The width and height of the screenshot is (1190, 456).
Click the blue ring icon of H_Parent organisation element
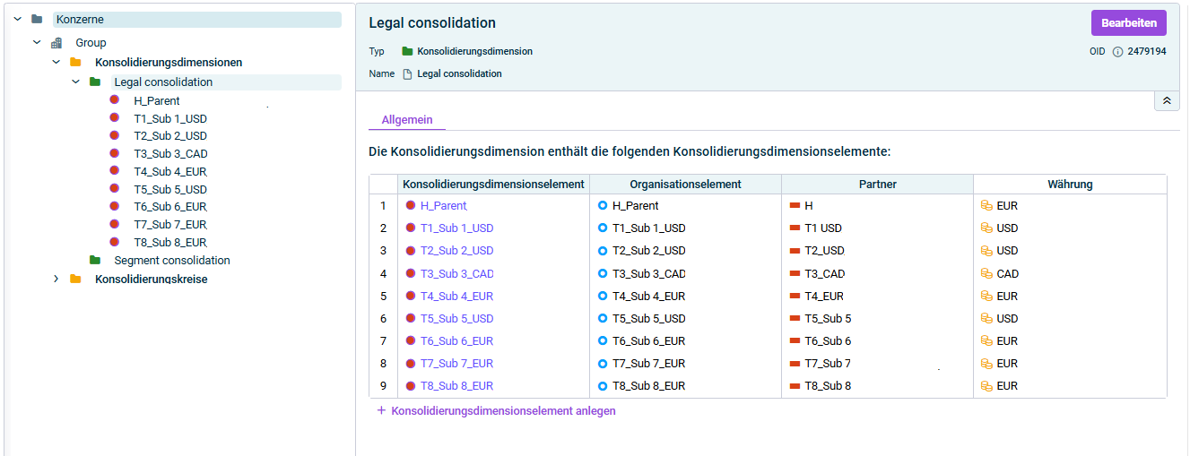coord(603,205)
